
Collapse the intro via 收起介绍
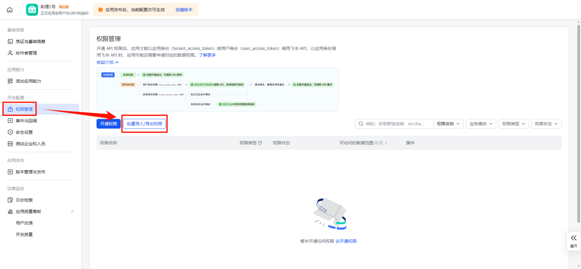(x=107, y=62)
